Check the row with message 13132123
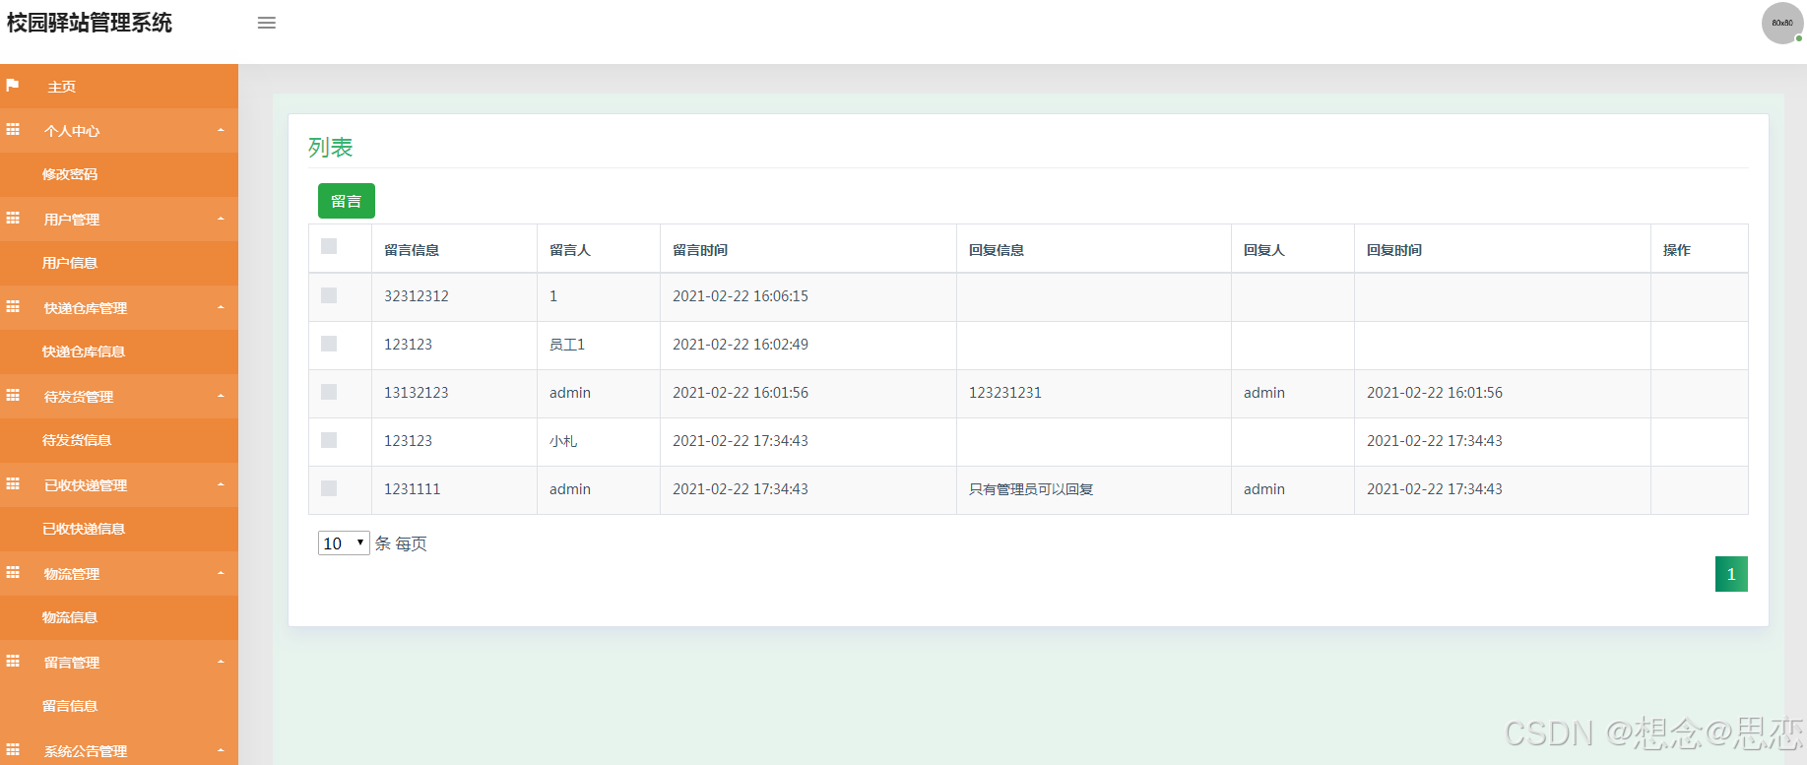Viewport: 1807px width, 765px height. pyautogui.click(x=329, y=392)
